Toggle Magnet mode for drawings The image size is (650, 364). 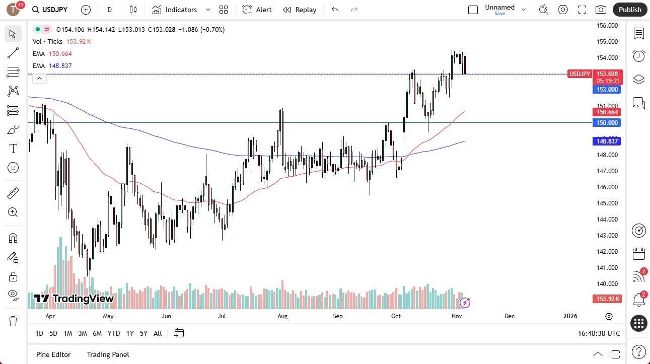pyautogui.click(x=13, y=238)
